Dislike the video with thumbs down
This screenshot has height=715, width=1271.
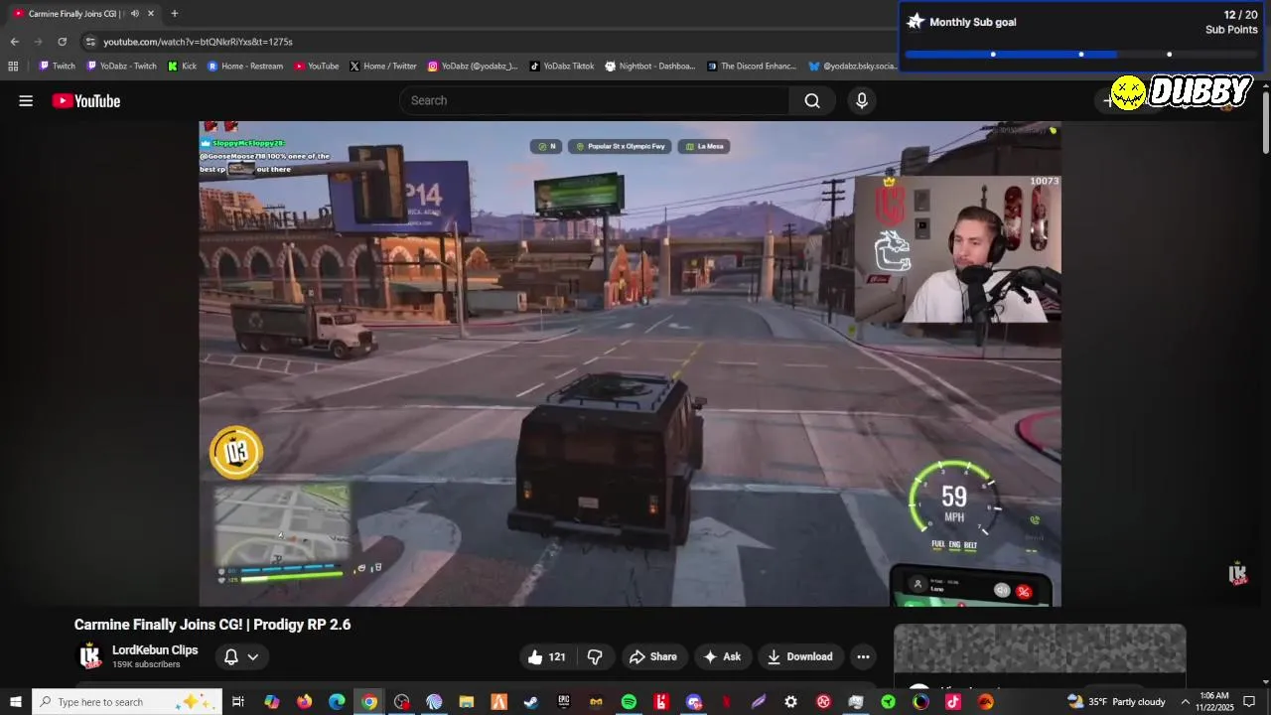tap(595, 656)
